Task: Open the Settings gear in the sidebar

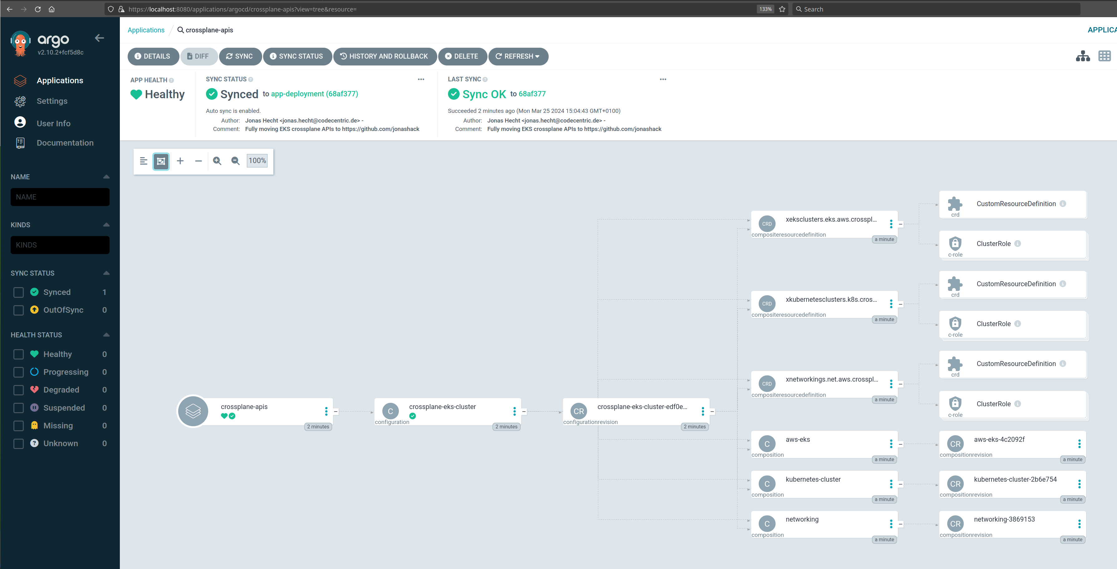Action: (20, 101)
